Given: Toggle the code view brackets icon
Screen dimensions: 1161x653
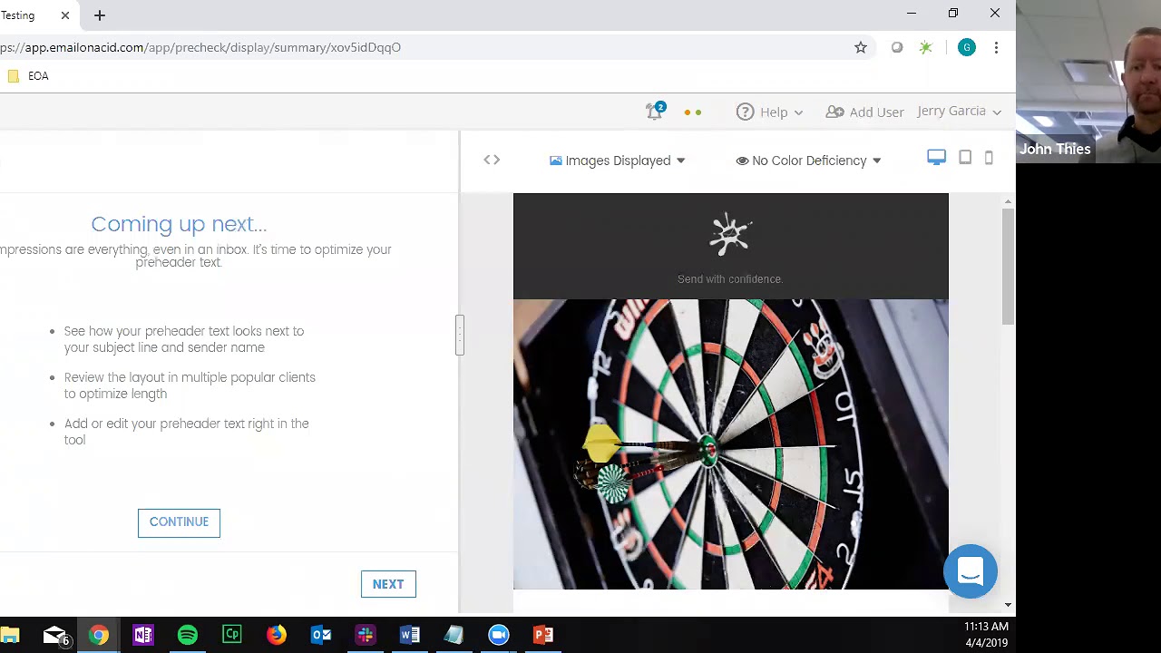Looking at the screenshot, I should [492, 160].
